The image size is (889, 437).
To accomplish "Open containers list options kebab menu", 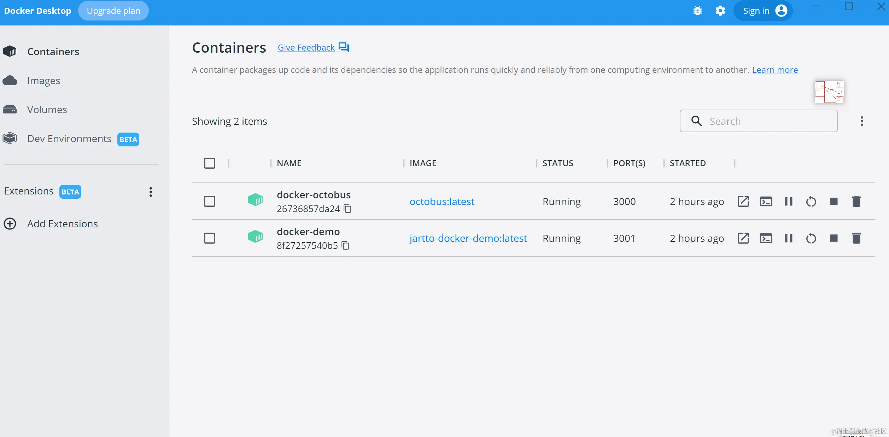I will pos(862,121).
